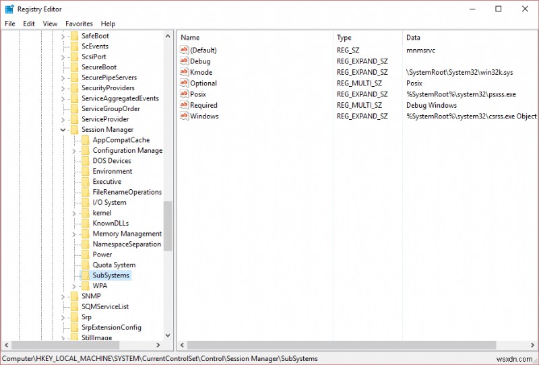Click the SecureBoot folder icon

point(74,67)
